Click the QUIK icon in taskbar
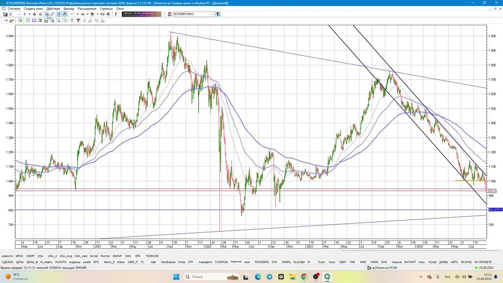The height and width of the screenshot is (283, 503). click(327, 277)
